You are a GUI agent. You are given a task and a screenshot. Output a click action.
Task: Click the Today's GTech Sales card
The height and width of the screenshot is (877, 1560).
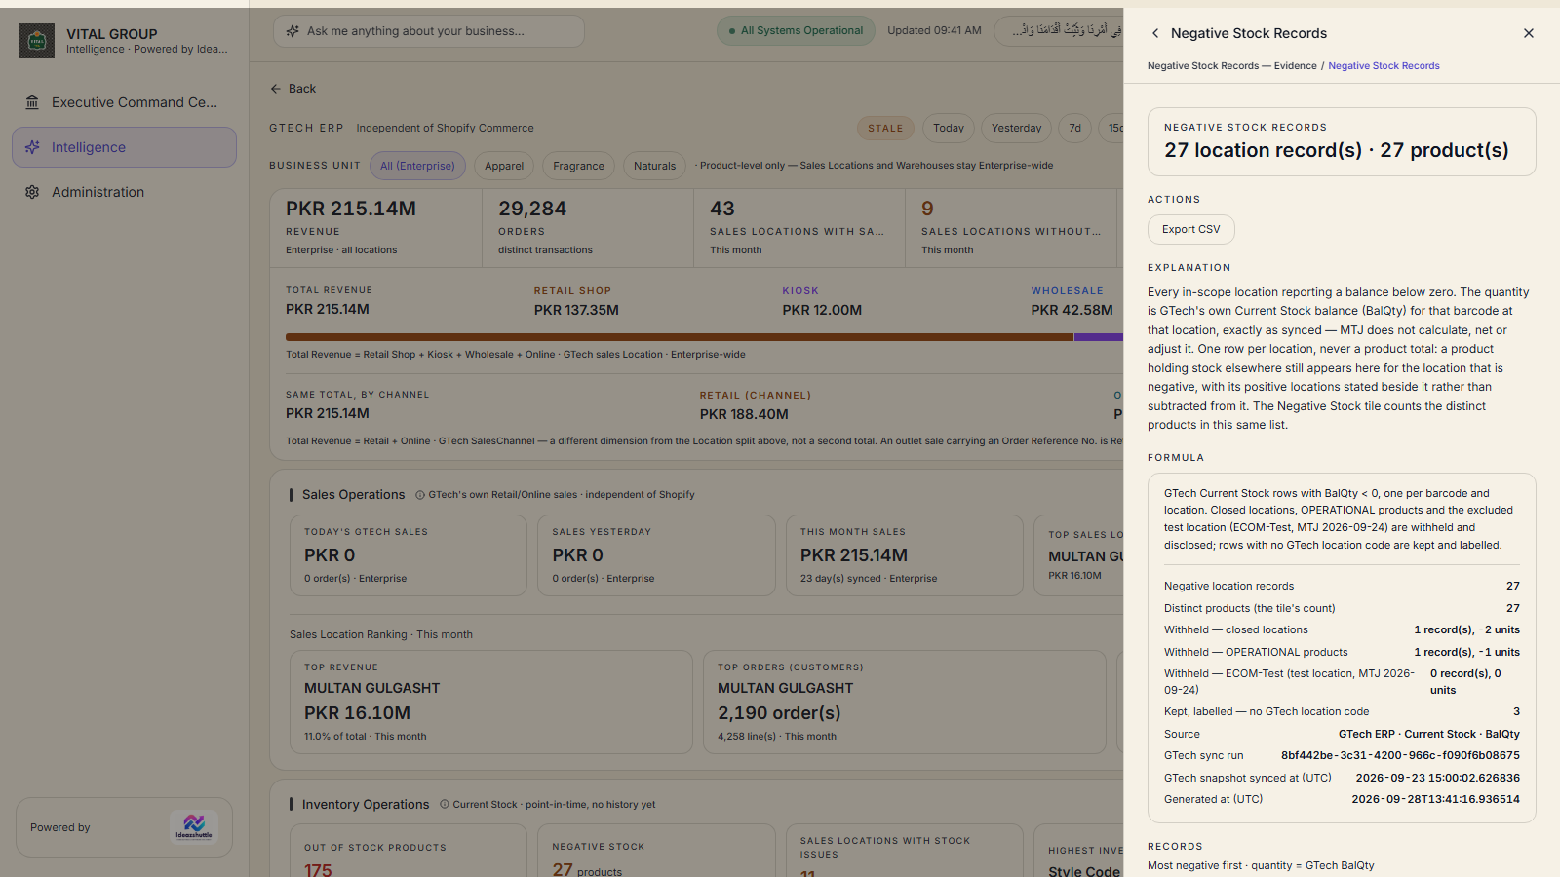(409, 555)
